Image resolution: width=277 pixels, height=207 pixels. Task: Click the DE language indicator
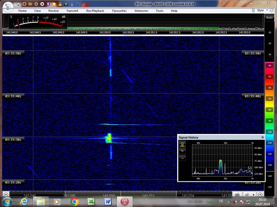pos(221,201)
